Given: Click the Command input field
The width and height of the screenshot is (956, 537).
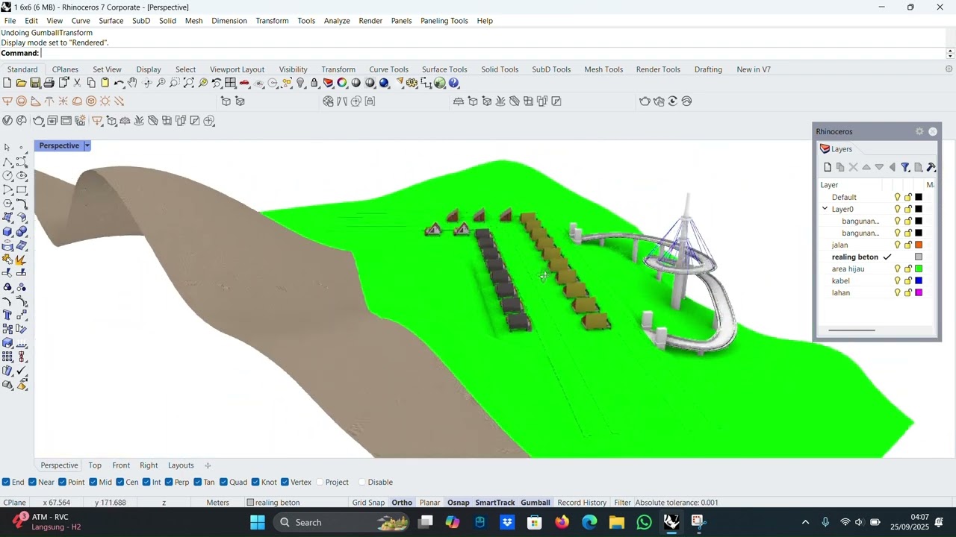Looking at the screenshot, I should coord(493,53).
